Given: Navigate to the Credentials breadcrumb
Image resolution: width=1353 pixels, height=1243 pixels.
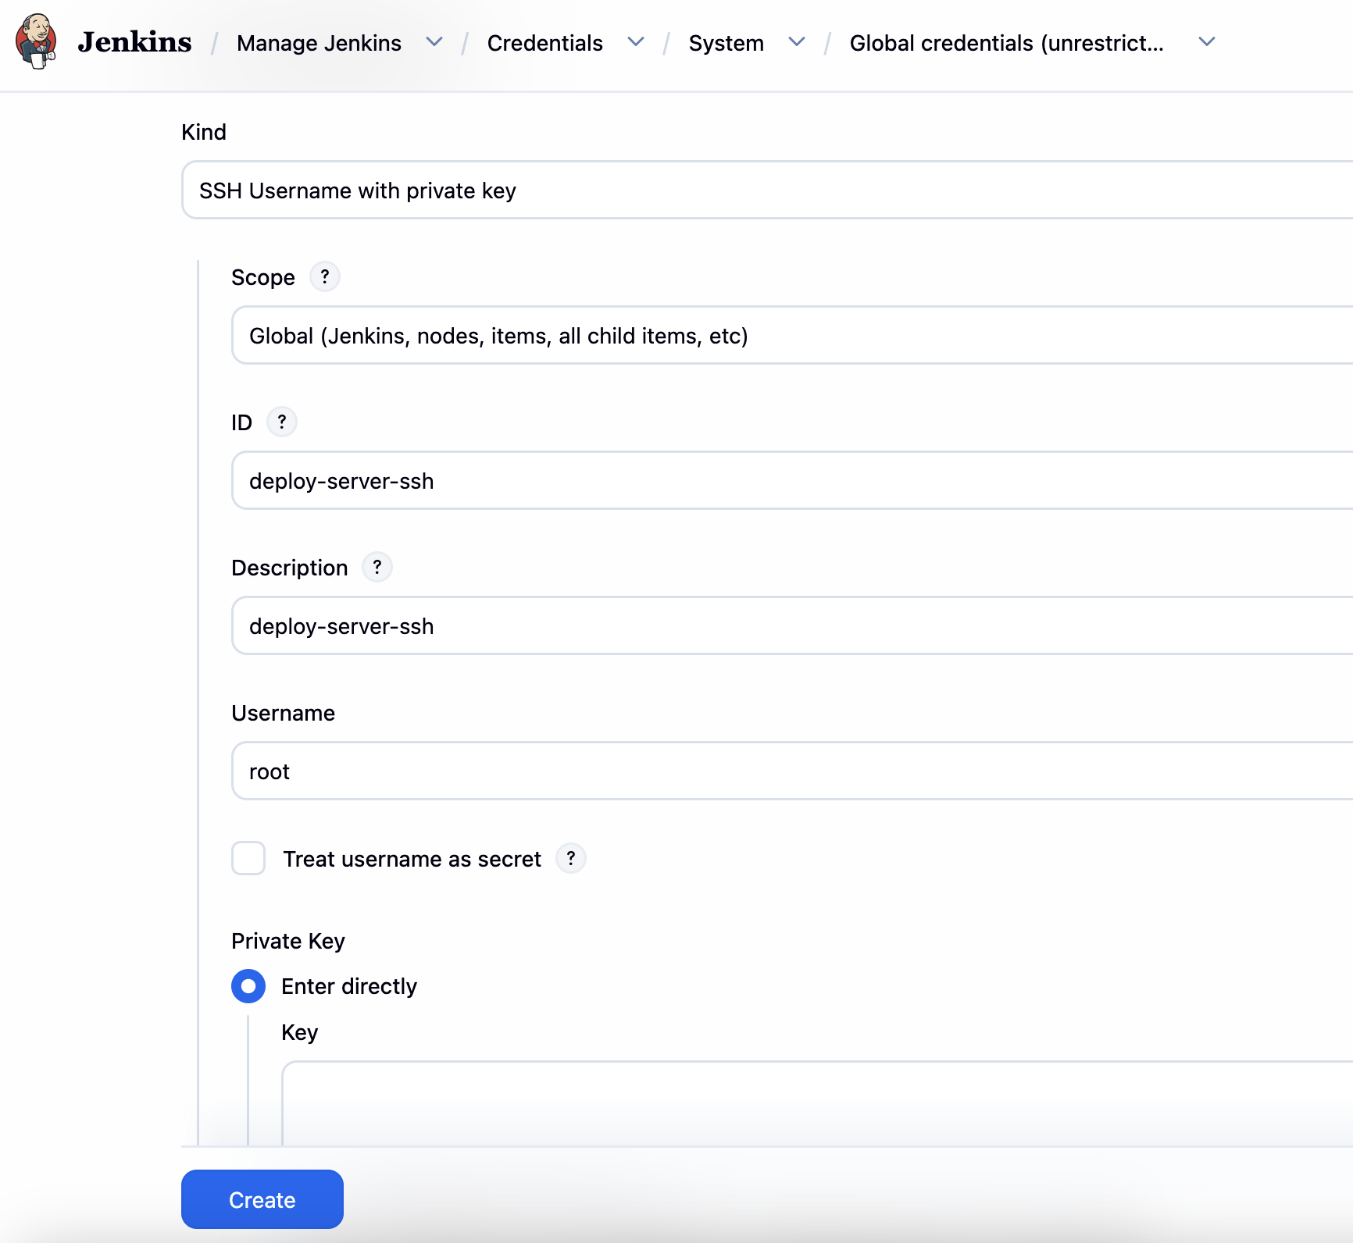Looking at the screenshot, I should pos(544,43).
